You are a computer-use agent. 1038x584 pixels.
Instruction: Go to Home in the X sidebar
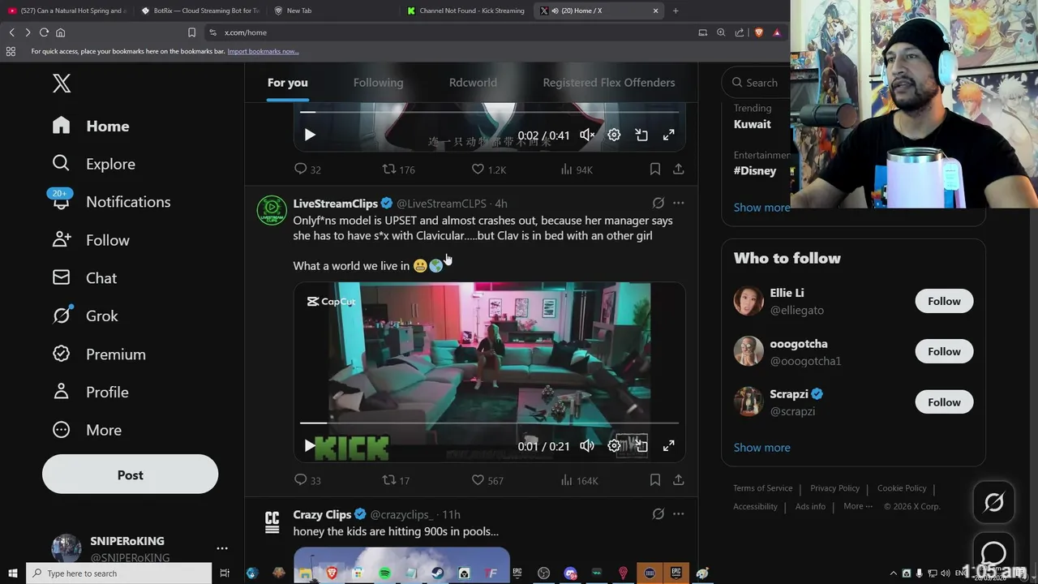(x=90, y=126)
